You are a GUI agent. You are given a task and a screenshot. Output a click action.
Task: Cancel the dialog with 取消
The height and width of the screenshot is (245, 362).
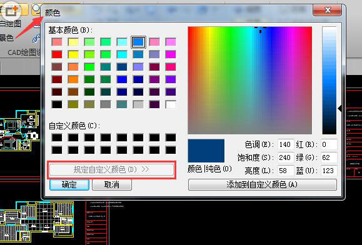(x=112, y=184)
